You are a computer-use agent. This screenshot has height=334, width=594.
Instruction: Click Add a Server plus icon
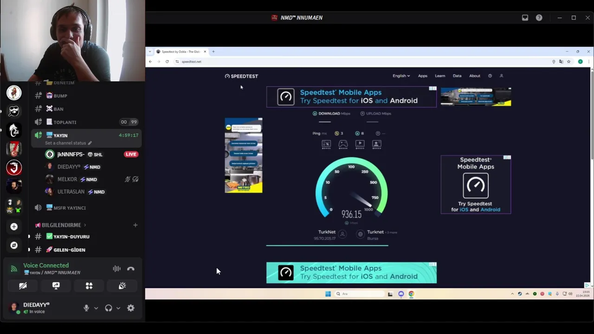tap(14, 226)
